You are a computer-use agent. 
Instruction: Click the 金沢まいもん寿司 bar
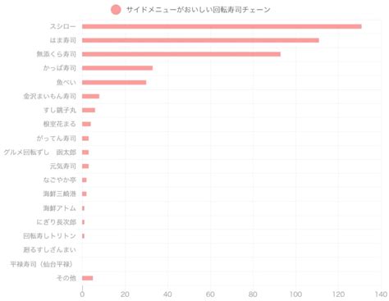[90, 96]
